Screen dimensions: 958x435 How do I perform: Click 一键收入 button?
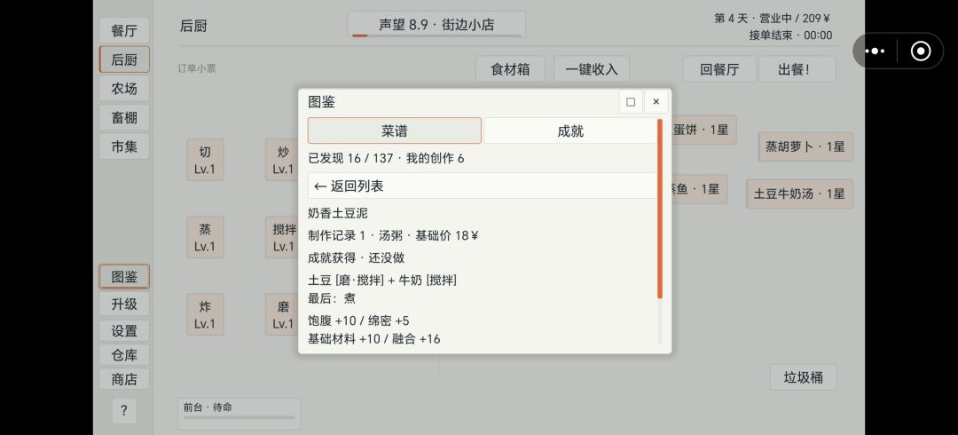592,69
